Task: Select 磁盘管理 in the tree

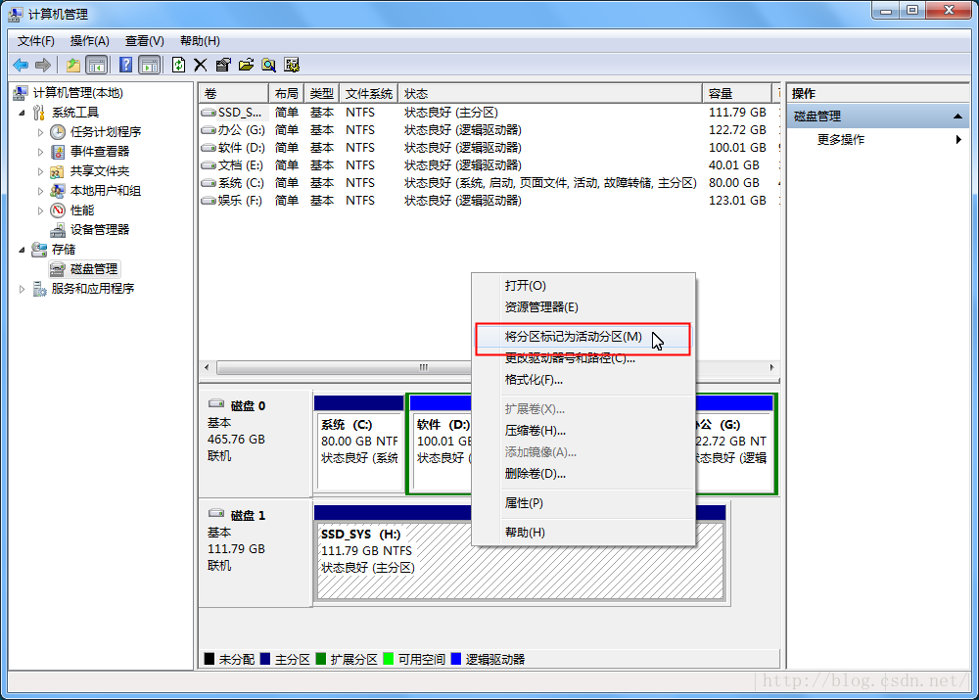Action: [94, 269]
